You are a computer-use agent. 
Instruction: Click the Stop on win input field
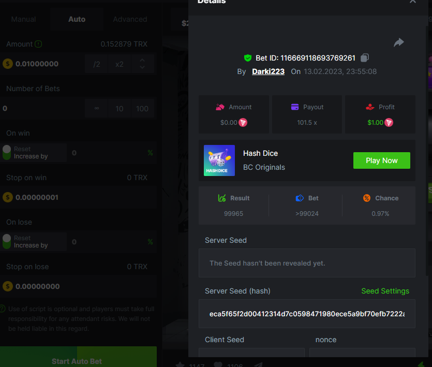coord(78,197)
